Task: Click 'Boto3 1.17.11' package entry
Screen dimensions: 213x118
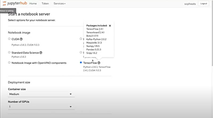Action: [x=92, y=36]
